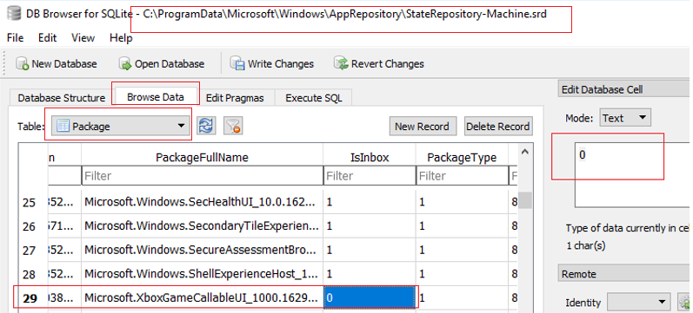Open the Execute SQL tab
This screenshot has height=313, width=693.
click(314, 98)
